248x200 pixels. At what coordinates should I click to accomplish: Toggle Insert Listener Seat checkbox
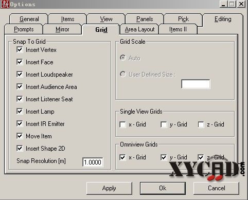(20, 99)
